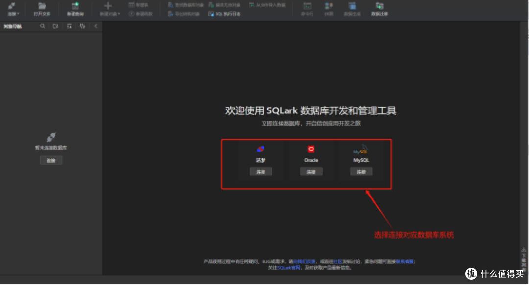Click the 对象导航 panel title
Image resolution: width=529 pixels, height=285 pixels.
point(13,26)
